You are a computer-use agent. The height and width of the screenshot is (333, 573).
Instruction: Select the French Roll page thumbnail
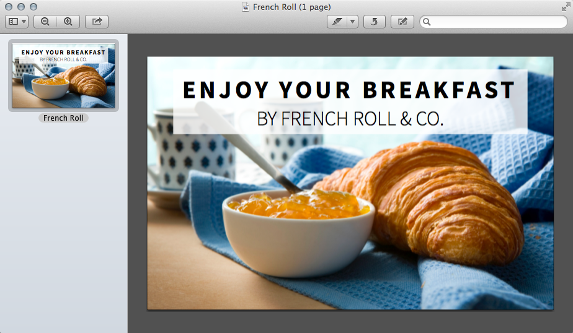point(64,76)
